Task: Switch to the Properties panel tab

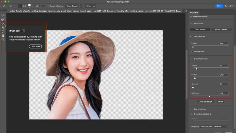Action: pos(194,13)
